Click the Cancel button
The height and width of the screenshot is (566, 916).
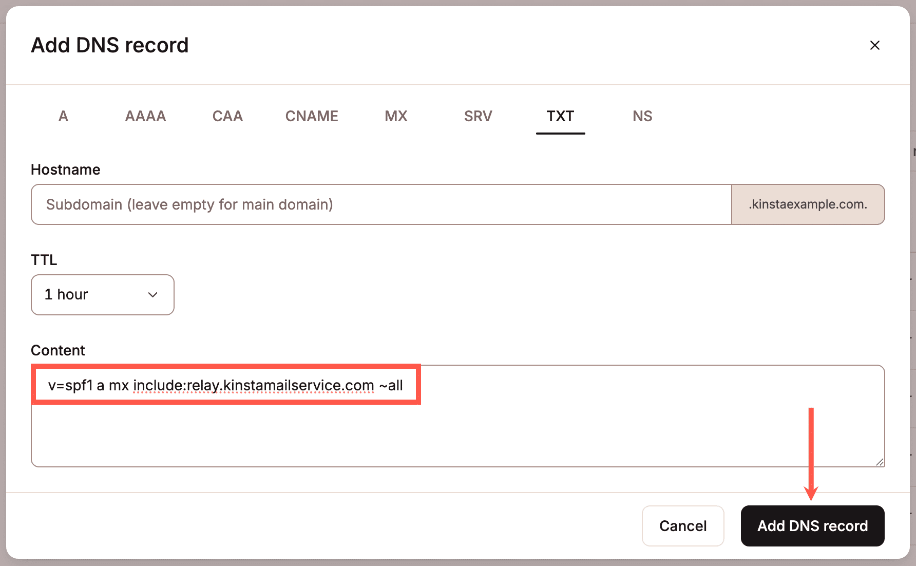[682, 525]
